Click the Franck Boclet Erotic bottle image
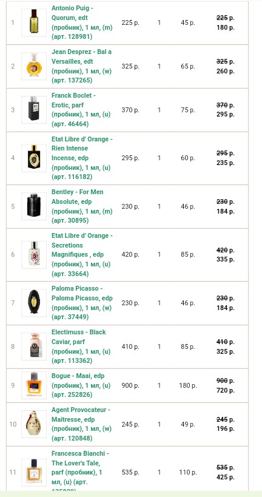Image resolution: width=262 pixels, height=497 pixels. tap(34, 110)
